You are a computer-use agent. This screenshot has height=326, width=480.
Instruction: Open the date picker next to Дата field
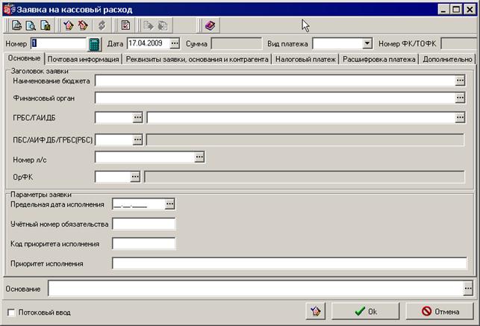pos(175,43)
